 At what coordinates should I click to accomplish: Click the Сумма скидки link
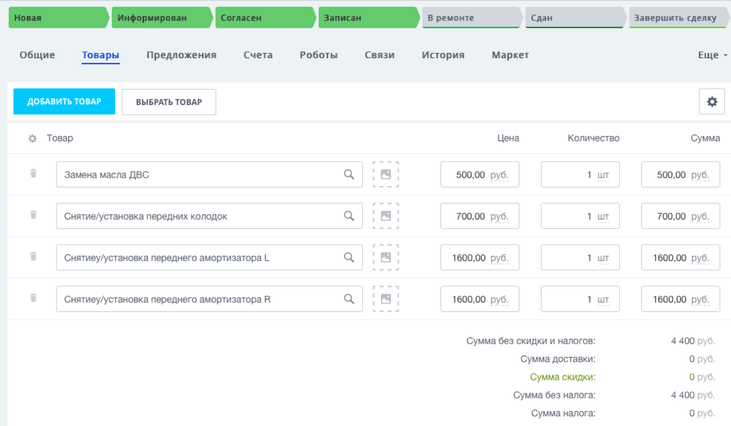tap(563, 377)
